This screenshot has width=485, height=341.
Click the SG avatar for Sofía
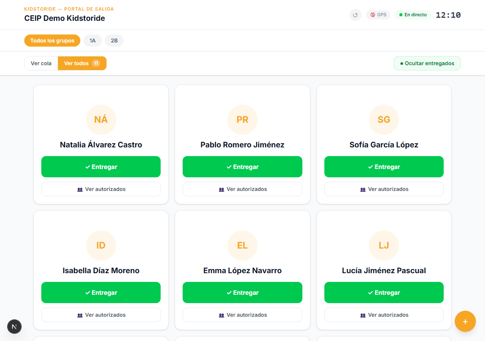pyautogui.click(x=384, y=120)
